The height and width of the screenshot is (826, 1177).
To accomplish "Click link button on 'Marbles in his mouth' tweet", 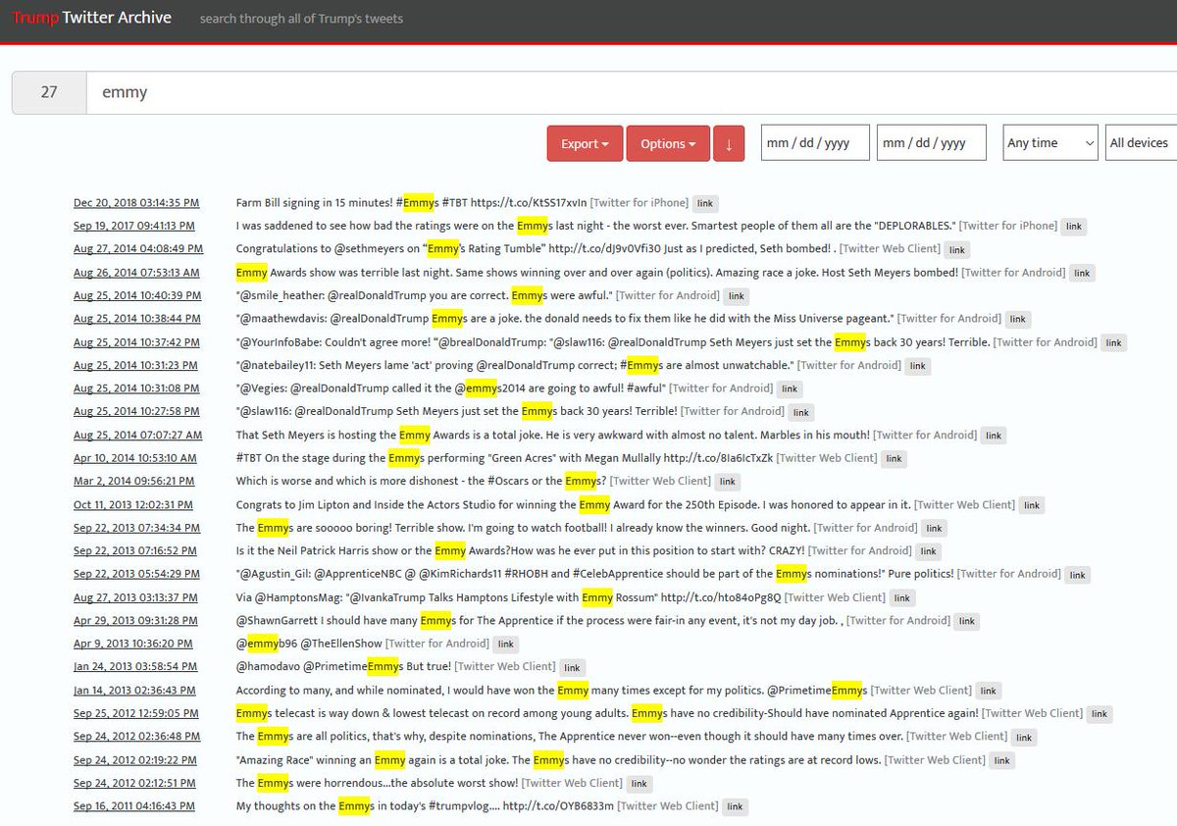I will click(994, 436).
